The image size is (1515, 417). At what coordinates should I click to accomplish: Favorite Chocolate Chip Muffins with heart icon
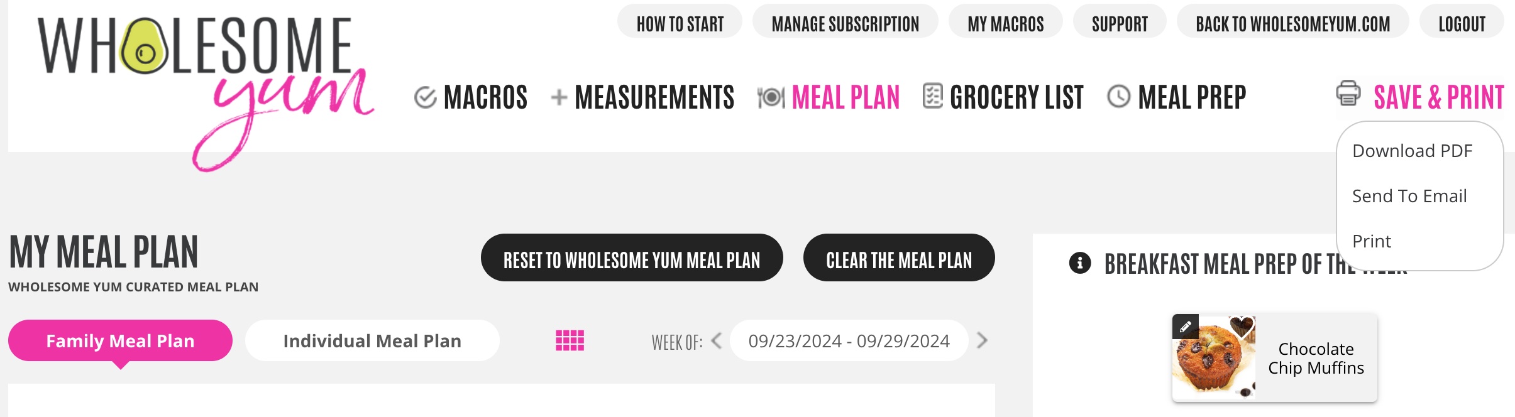pos(1242,327)
